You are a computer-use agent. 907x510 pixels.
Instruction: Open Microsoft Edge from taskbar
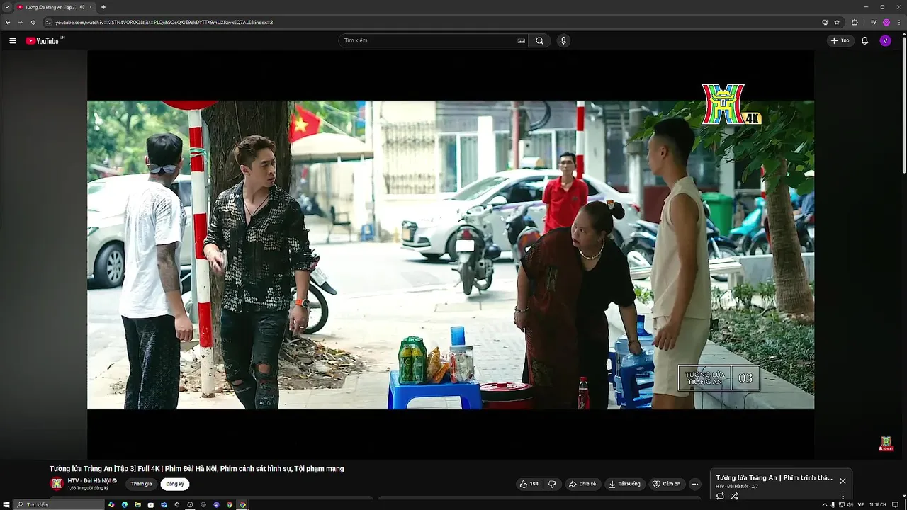pos(125,504)
